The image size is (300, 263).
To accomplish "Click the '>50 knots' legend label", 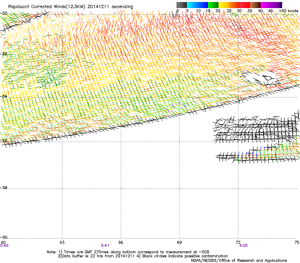I will [288, 11].
